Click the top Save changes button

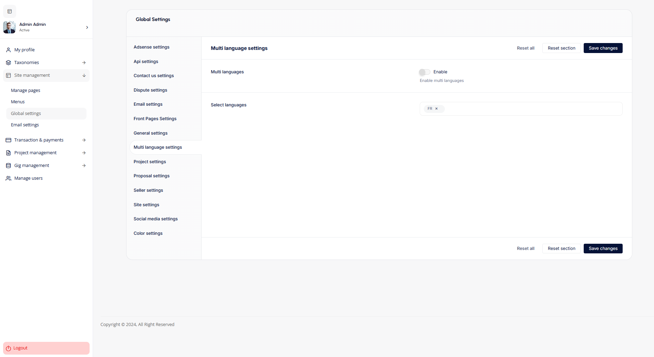[x=603, y=48]
